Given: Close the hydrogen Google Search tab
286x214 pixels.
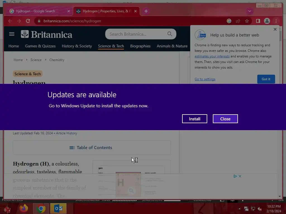Looking at the screenshot, I should point(69,11).
